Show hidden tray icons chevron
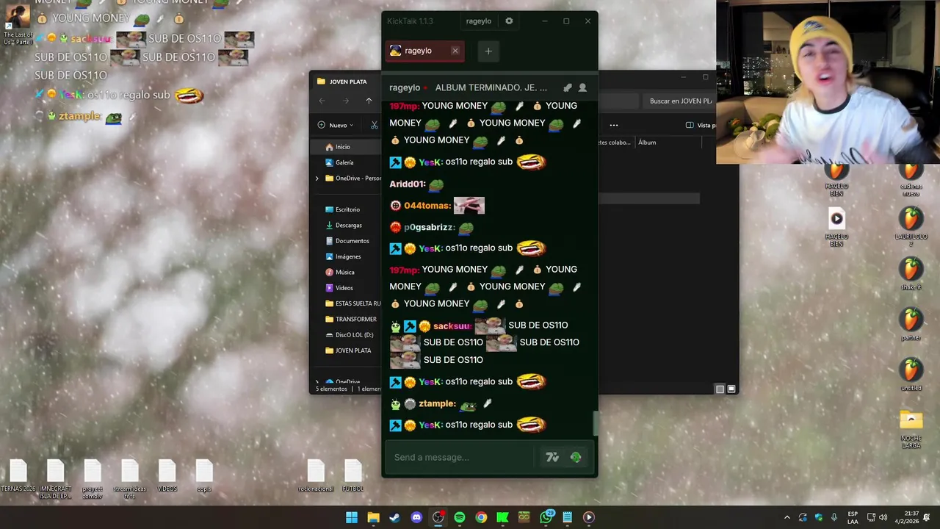940x529 pixels. point(787,517)
